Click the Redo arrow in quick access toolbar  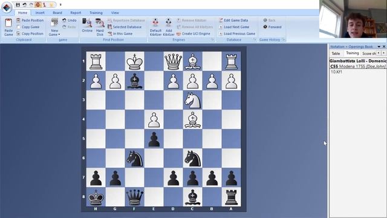point(31,4)
